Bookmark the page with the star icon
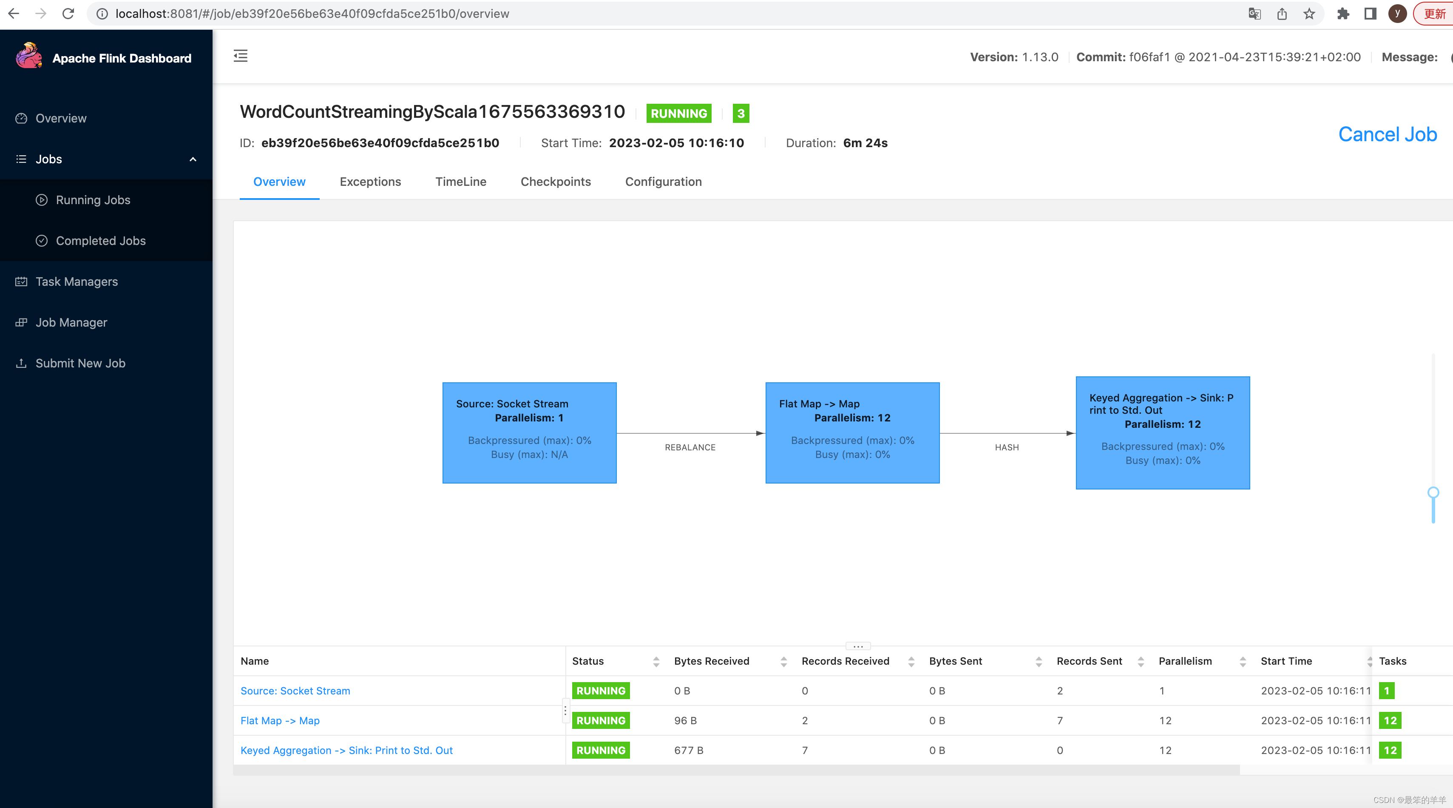The height and width of the screenshot is (808, 1453). point(1309,14)
